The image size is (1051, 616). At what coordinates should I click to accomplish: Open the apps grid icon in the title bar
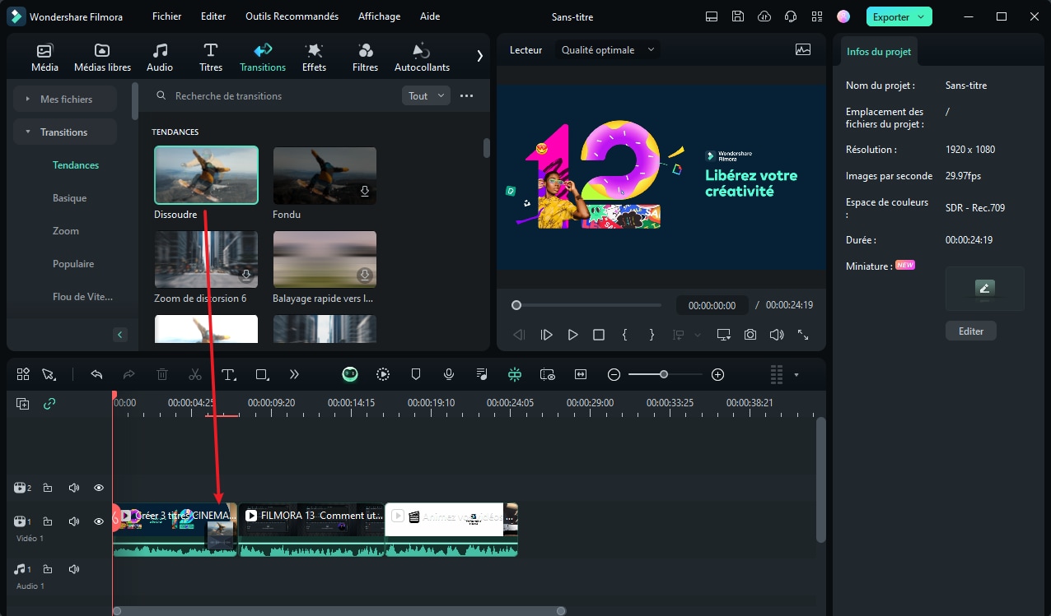pyautogui.click(x=817, y=16)
